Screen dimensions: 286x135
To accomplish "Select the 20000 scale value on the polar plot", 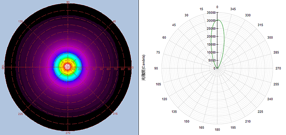I will tap(211, 37).
